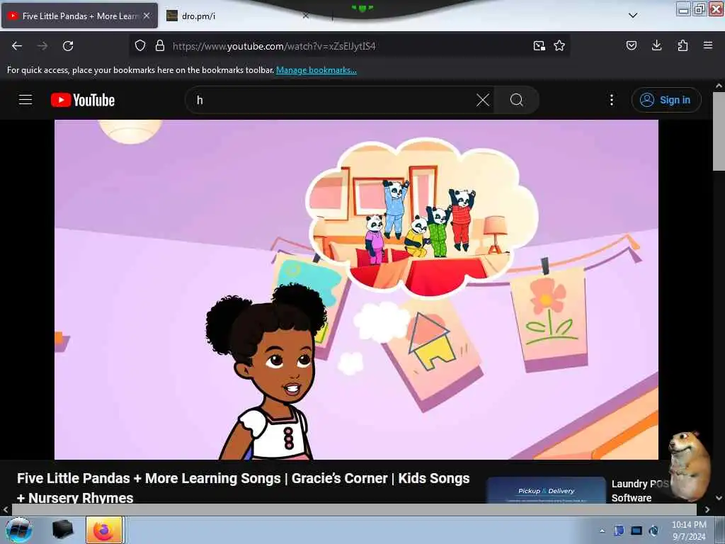The image size is (725, 544).
Task: Open the Laundry POS Software ad link
Action: click(640, 490)
